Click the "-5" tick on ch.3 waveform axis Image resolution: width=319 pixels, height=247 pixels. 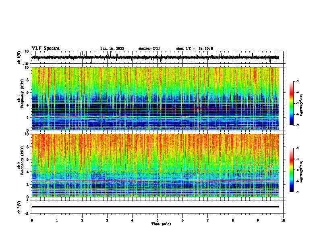tap(27, 214)
